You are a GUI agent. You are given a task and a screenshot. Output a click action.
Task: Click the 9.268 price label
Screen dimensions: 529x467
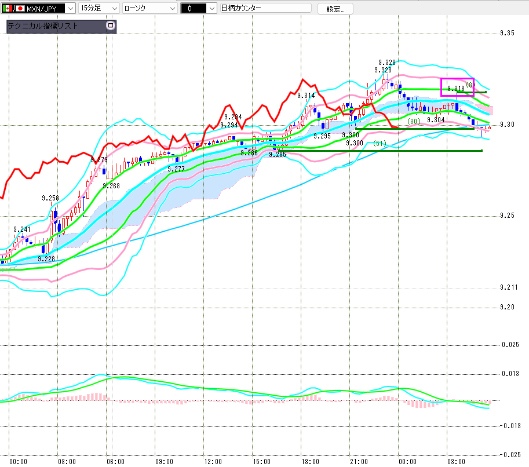[111, 185]
